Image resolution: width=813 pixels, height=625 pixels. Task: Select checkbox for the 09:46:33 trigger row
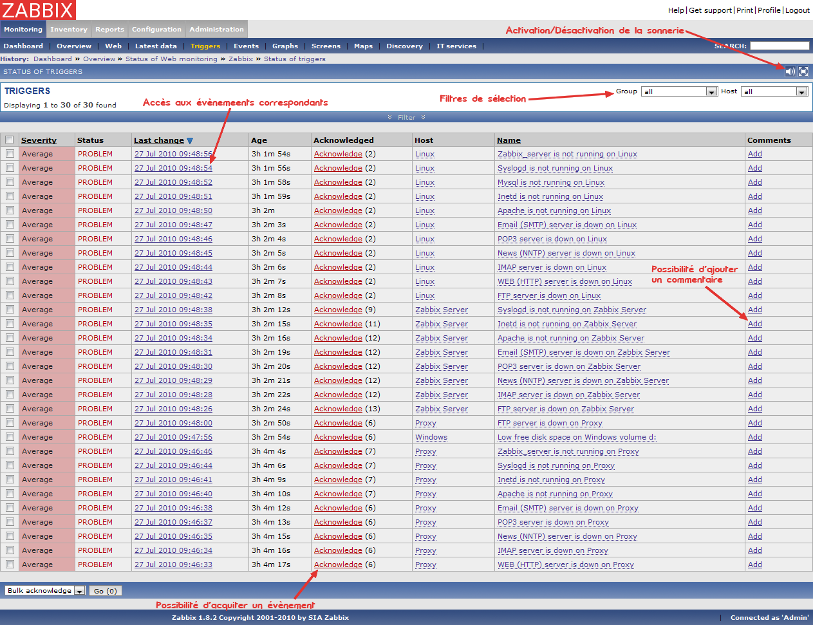10,564
